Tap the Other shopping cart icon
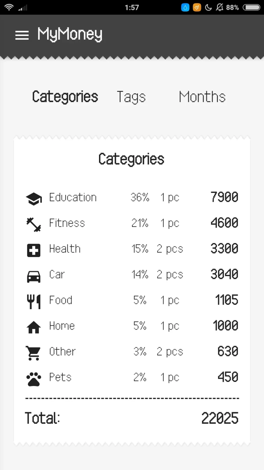The image size is (264, 470). (x=34, y=353)
